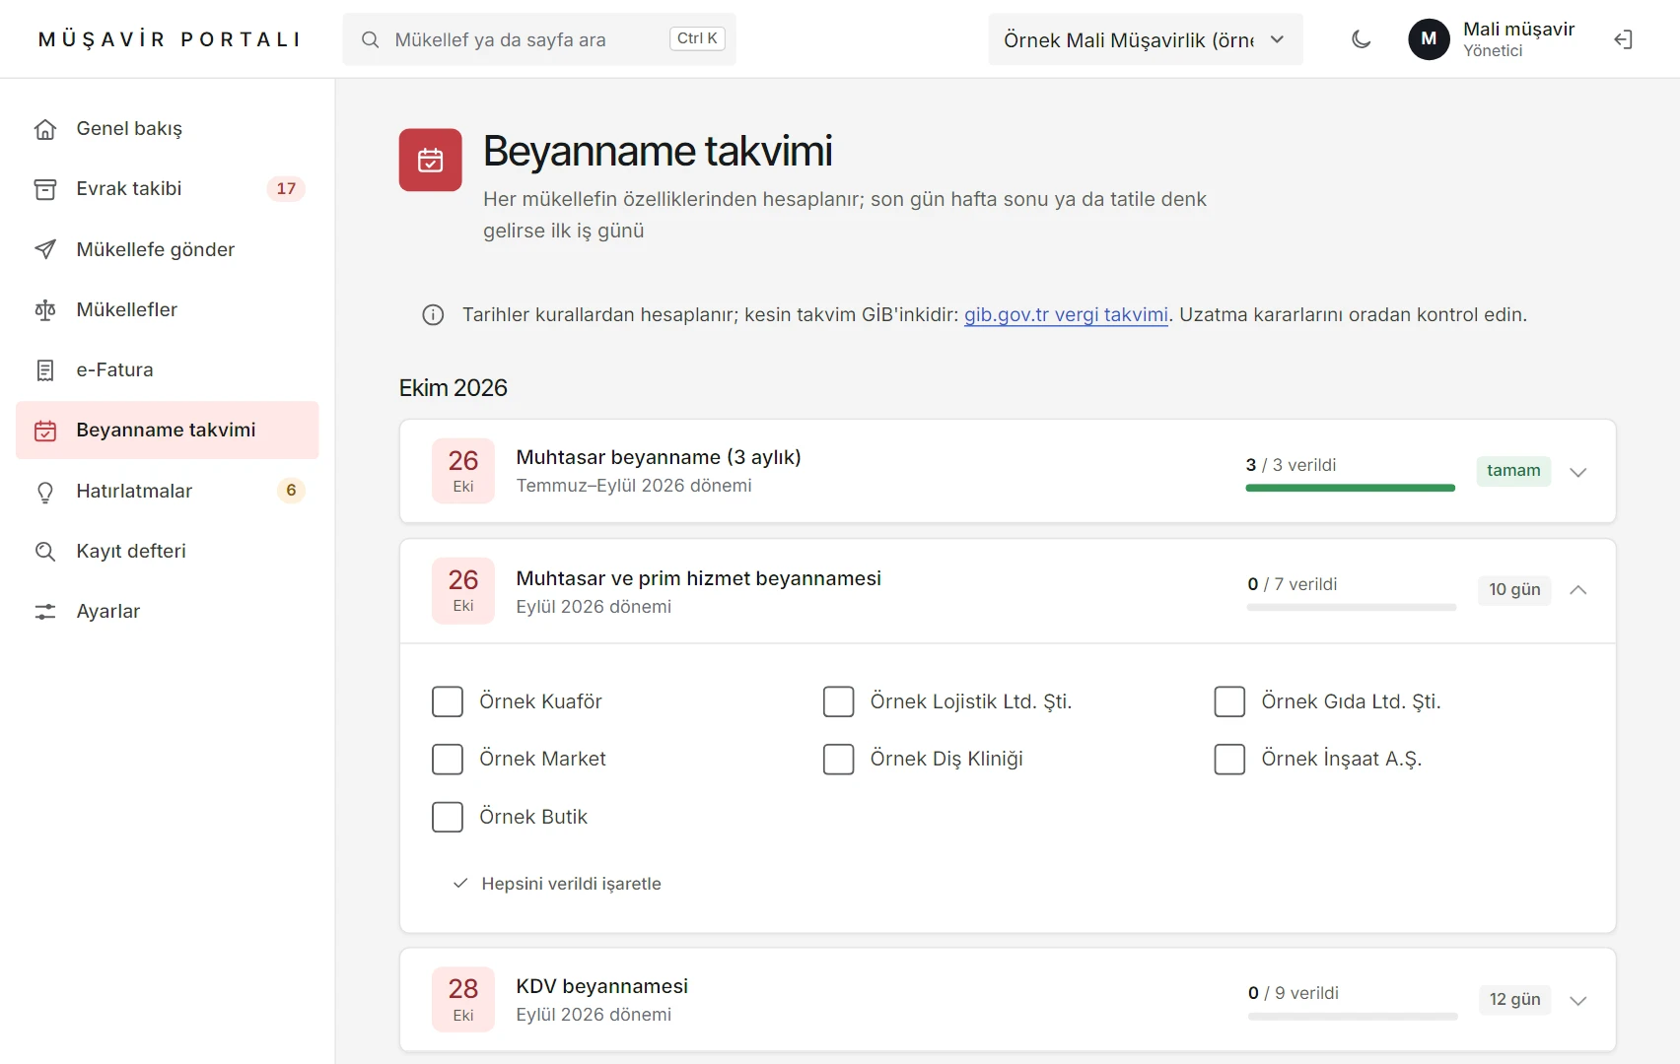Image resolution: width=1680 pixels, height=1064 pixels.
Task: Open Hatırlatmalar in the sidebar
Action: 168,492
